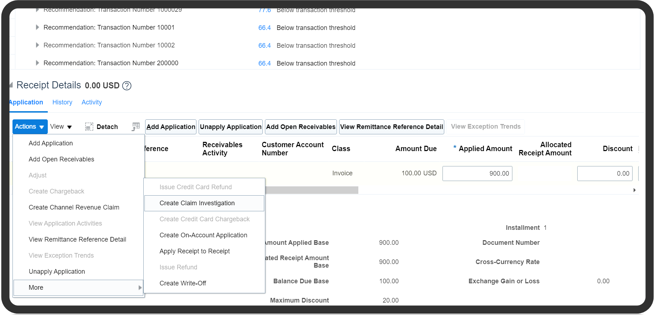The width and height of the screenshot is (655, 315).
Task: Click the Add Application toolbar button
Action: coord(171,127)
